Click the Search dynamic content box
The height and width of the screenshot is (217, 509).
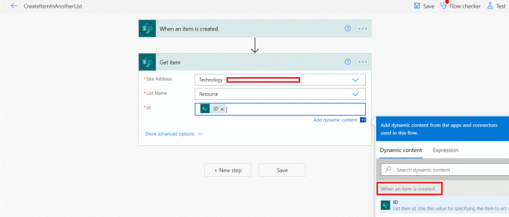click(x=445, y=169)
